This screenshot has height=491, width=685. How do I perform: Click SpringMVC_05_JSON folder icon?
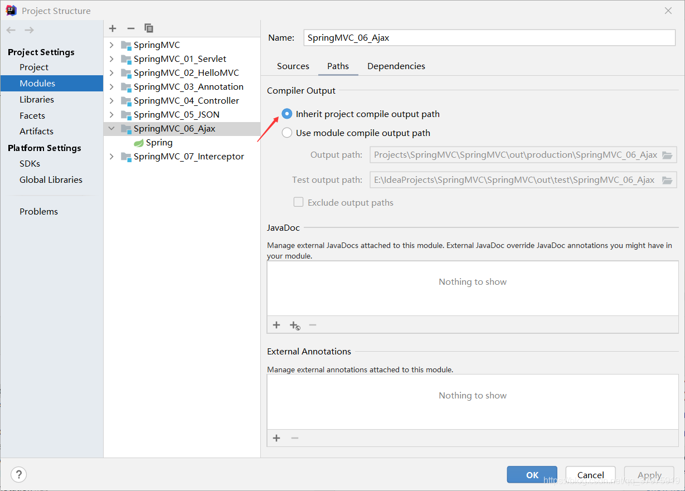pyautogui.click(x=126, y=115)
